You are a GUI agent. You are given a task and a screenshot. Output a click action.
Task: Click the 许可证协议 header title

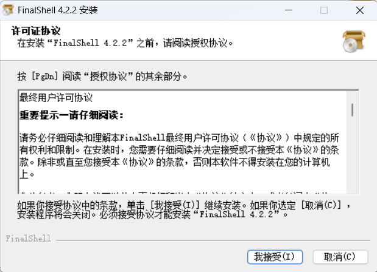pos(35,31)
